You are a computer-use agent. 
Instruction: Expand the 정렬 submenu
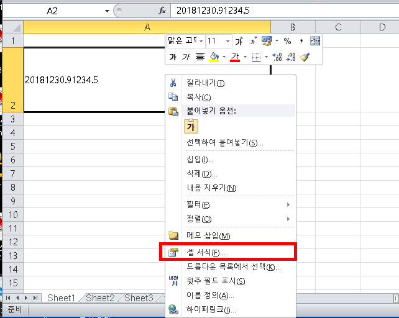288,219
